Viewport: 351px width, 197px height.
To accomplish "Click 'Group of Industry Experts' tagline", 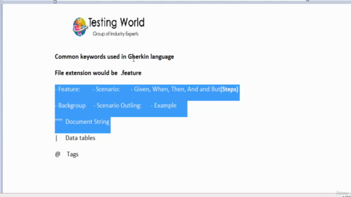I will pos(116,34).
